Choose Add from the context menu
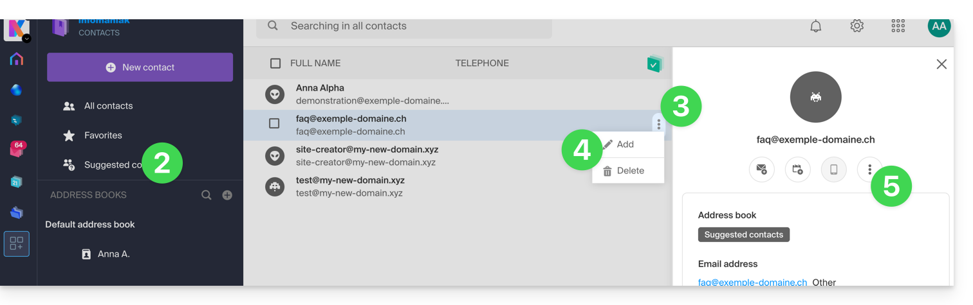 coord(625,144)
